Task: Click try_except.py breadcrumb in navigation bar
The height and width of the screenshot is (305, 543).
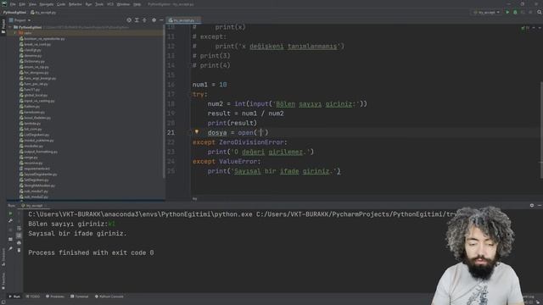Action: coord(43,12)
